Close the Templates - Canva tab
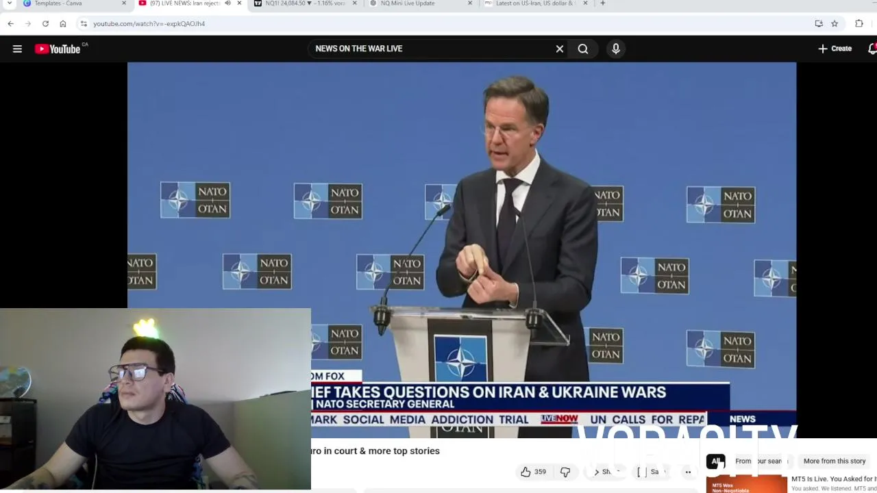Screen dimensions: 877x493 click(x=124, y=3)
